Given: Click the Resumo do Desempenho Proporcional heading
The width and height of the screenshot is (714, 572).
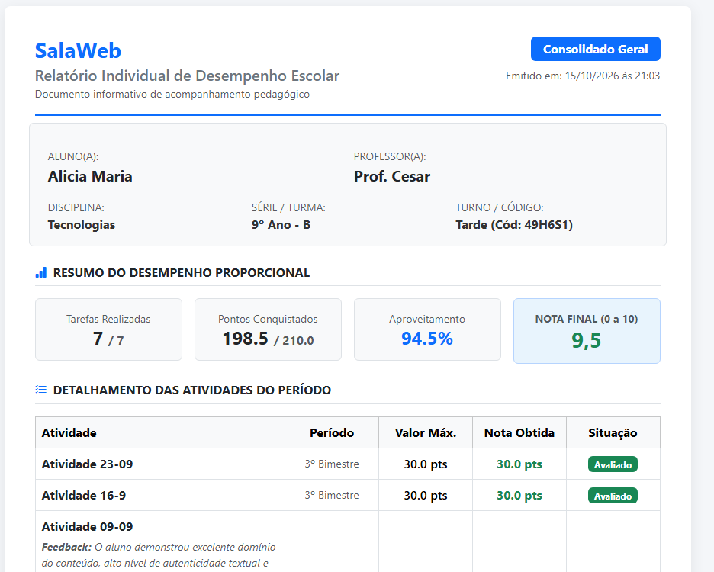Looking at the screenshot, I should coord(182,273).
